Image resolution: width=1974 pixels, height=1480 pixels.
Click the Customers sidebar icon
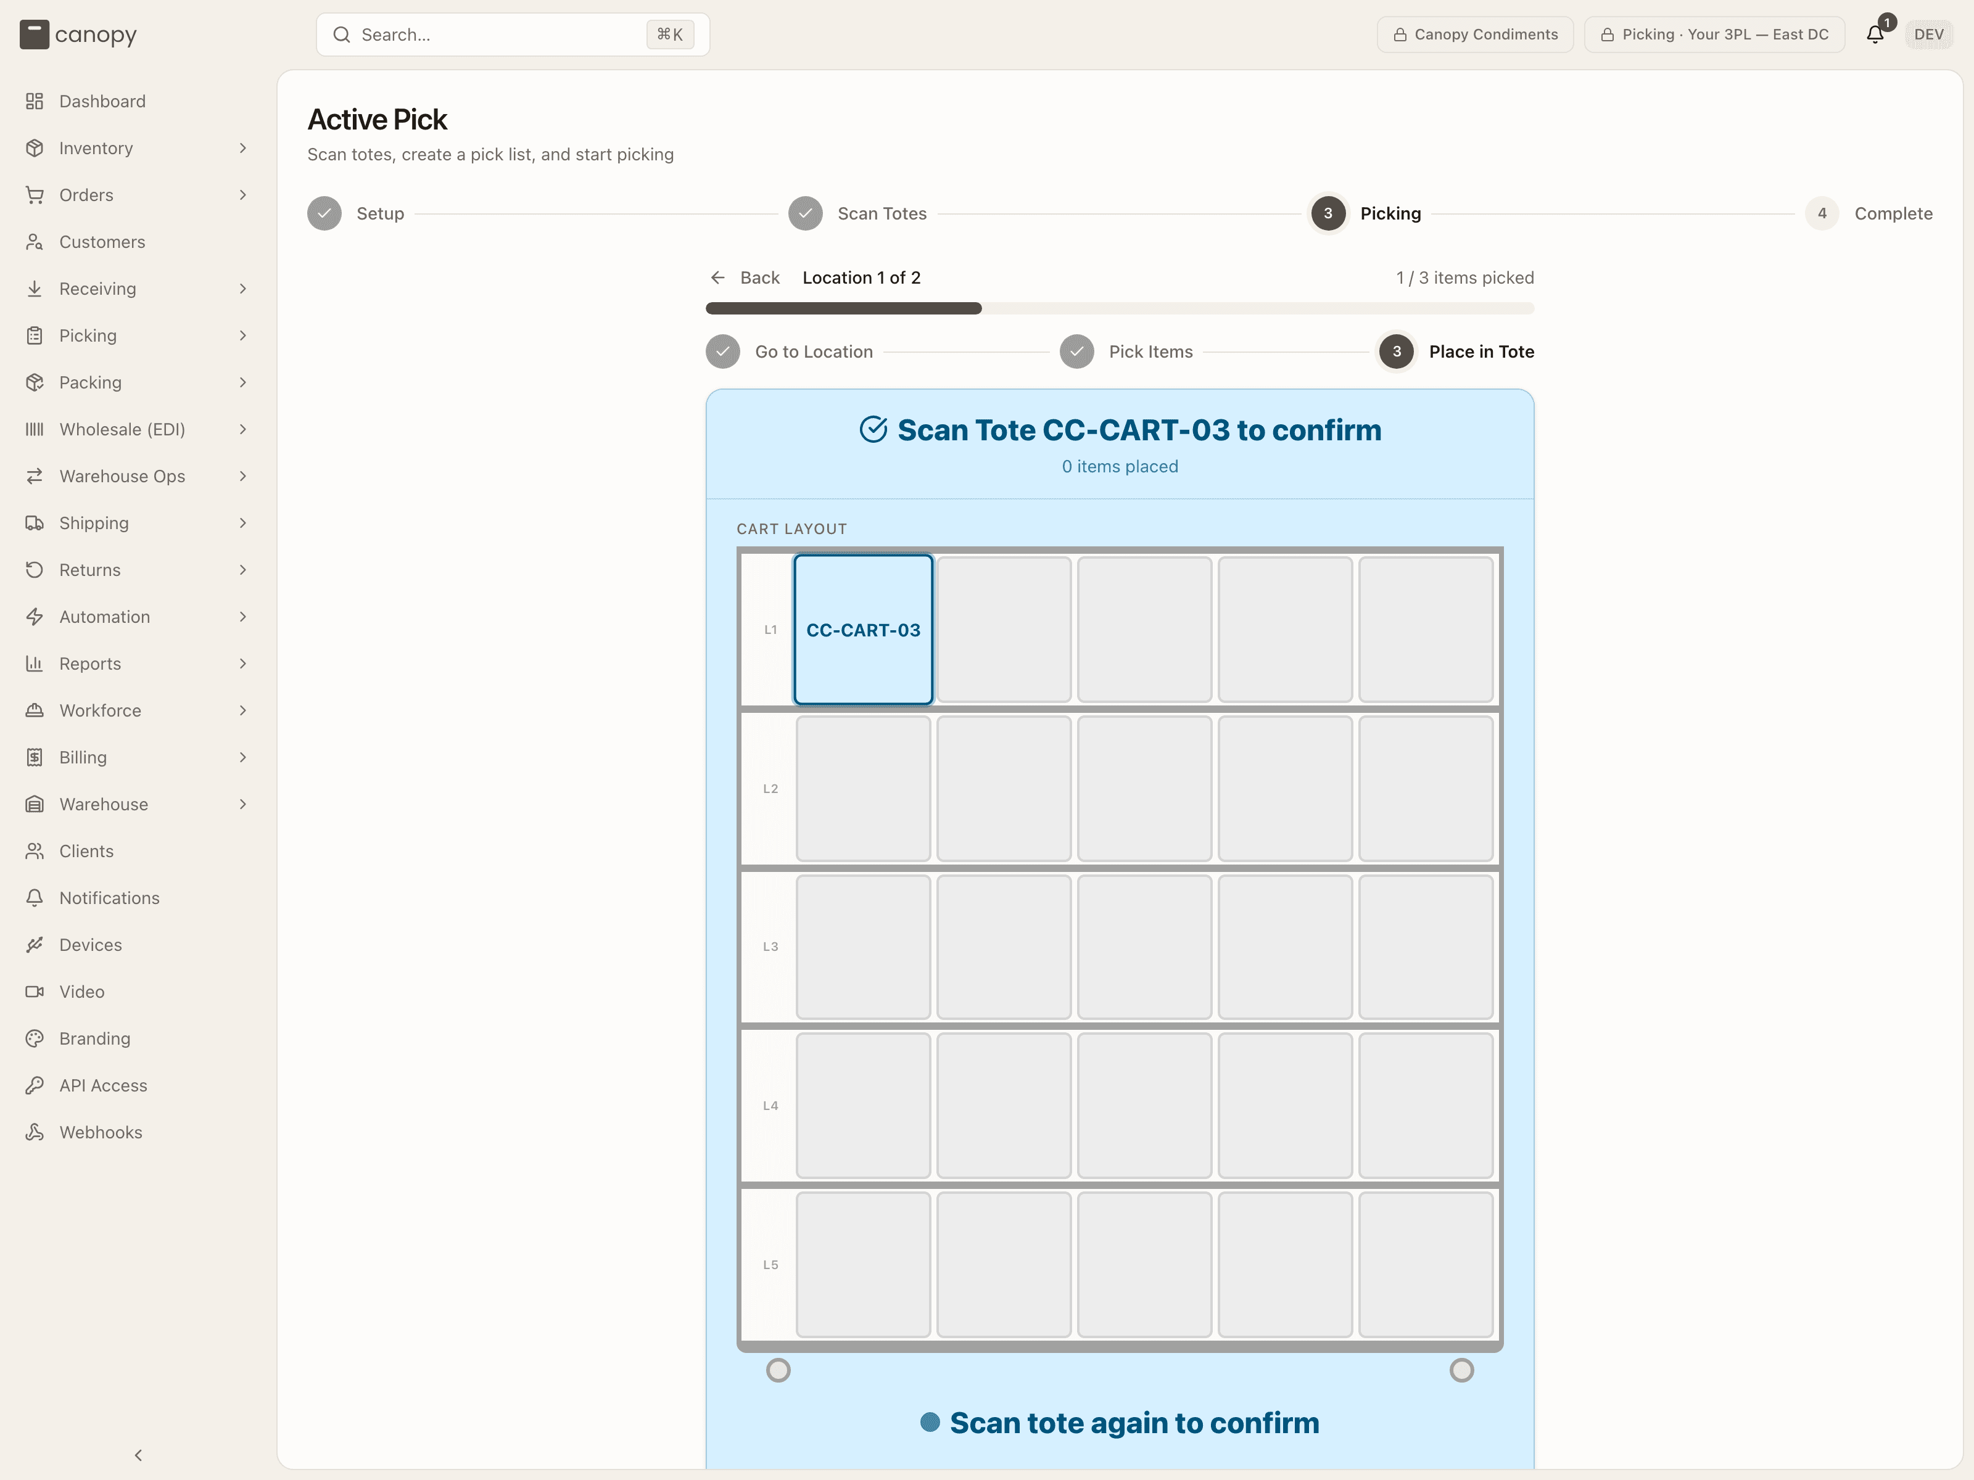[x=35, y=242]
